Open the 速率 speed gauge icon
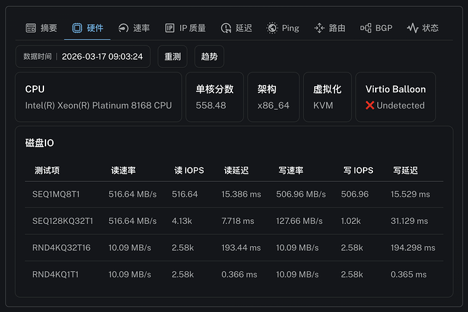Screen dimensions: 468x312 (x=123, y=28)
